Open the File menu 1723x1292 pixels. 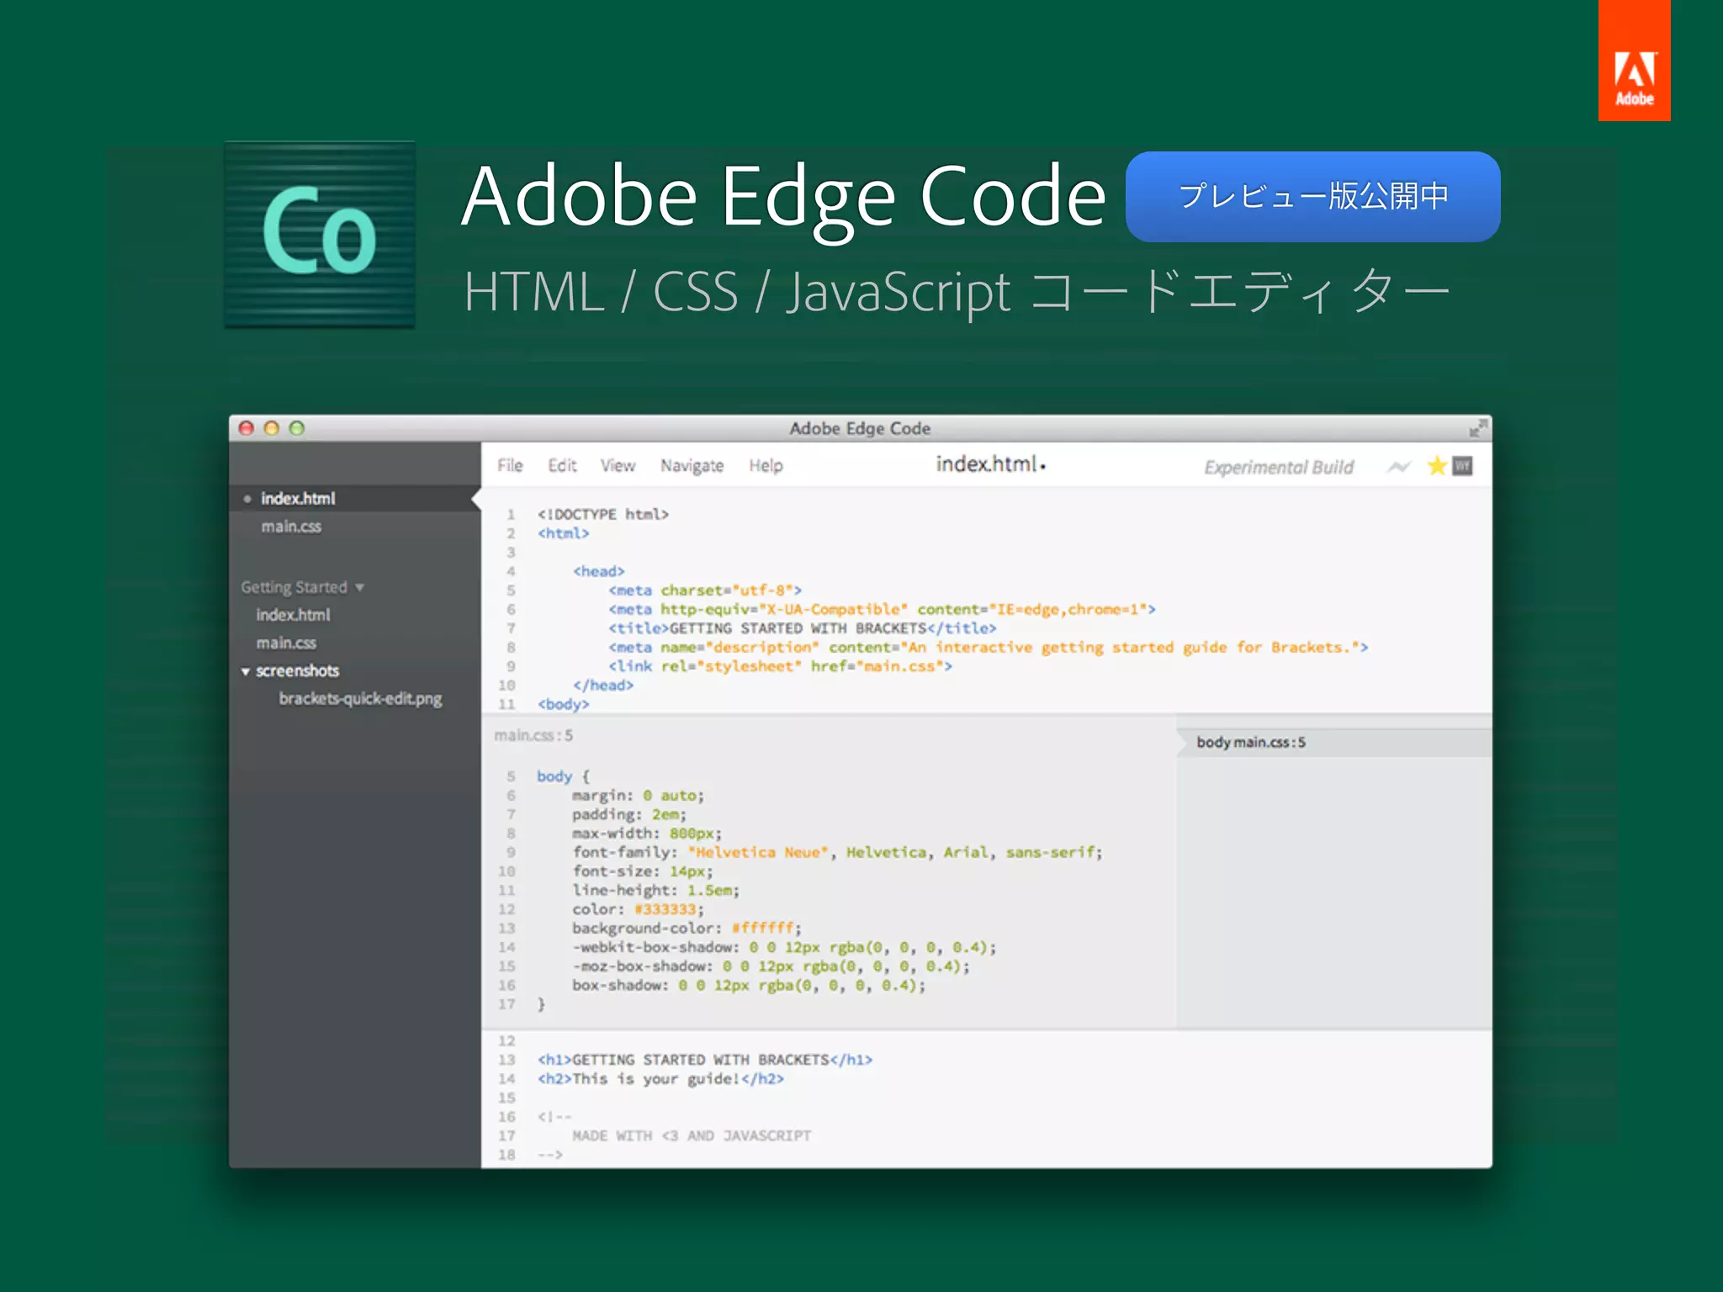point(510,465)
